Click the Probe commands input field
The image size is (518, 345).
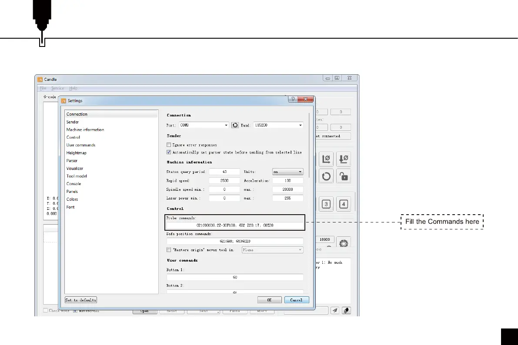(x=235, y=226)
